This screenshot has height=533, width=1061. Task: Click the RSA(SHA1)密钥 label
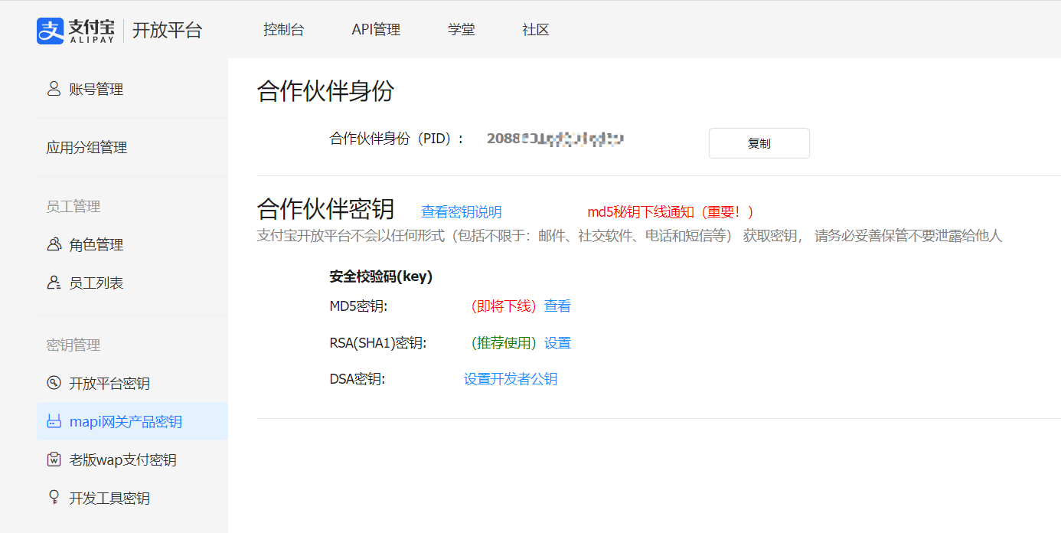pyautogui.click(x=377, y=343)
